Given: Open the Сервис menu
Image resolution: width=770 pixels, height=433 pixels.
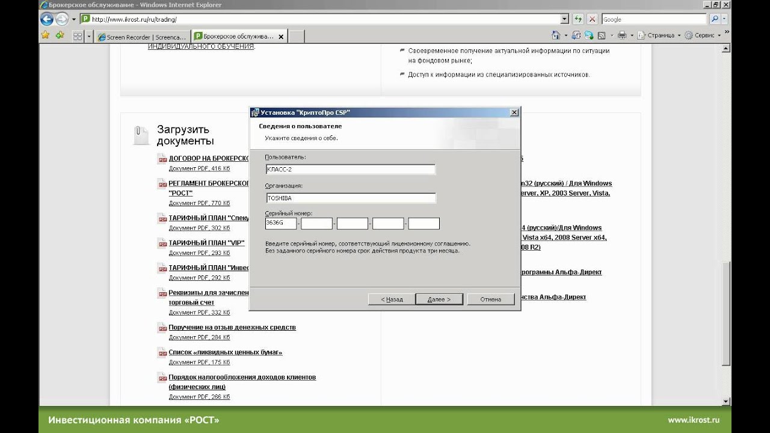Looking at the screenshot, I should pyautogui.click(x=703, y=35).
